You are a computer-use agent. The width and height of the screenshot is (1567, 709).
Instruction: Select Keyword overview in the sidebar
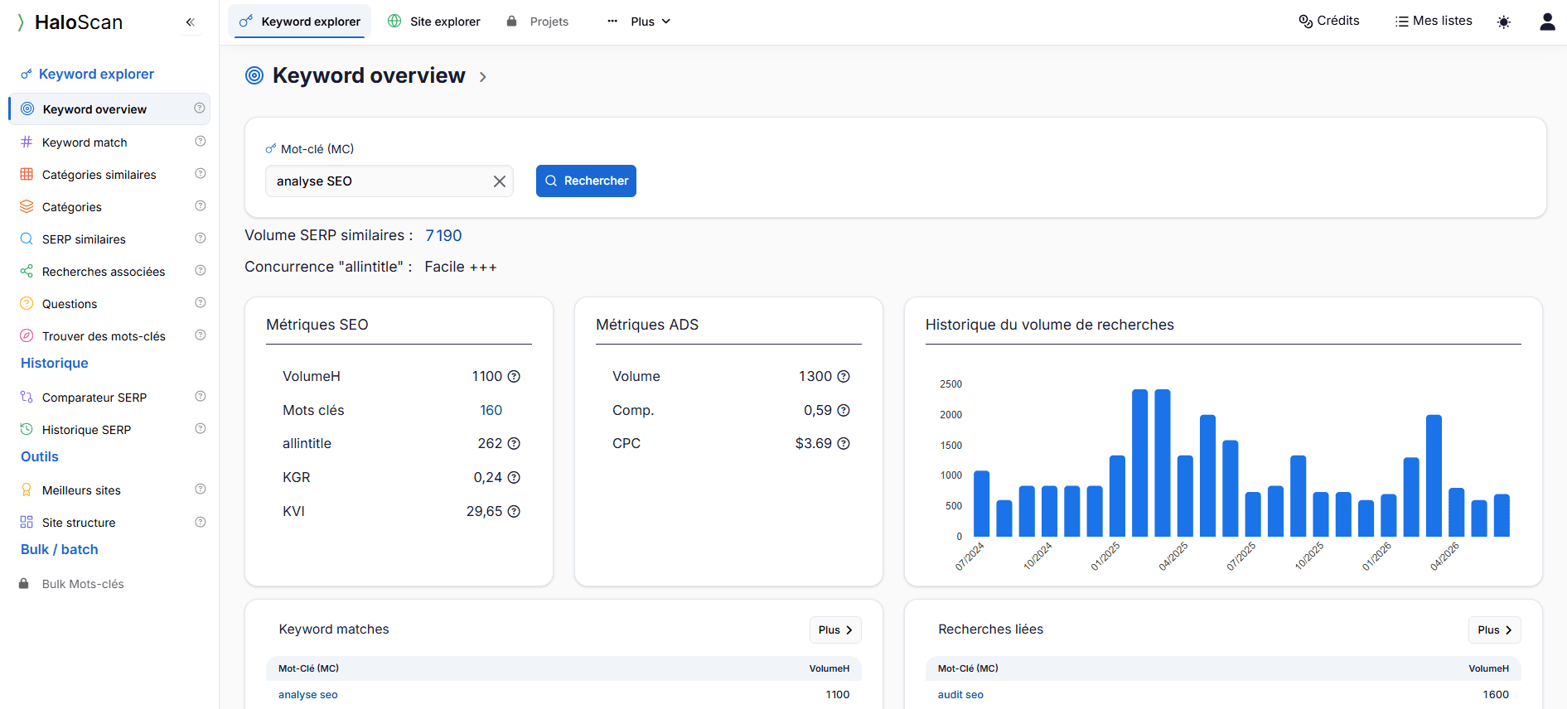(109, 109)
